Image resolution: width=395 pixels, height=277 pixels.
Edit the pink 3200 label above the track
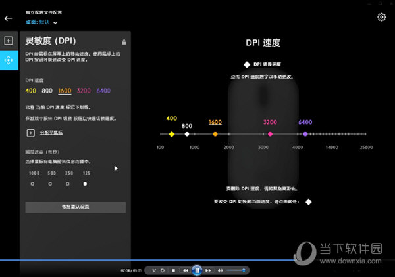[270, 122]
